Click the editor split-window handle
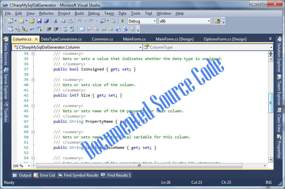285x189 pixels. coord(271,54)
